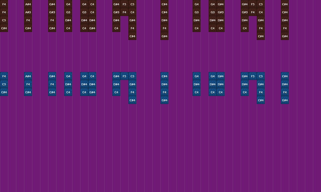Screen dimensions: 321x192
Task: Tap the blue G#4 tile directly below blue D#4
Action: click(92, 92)
